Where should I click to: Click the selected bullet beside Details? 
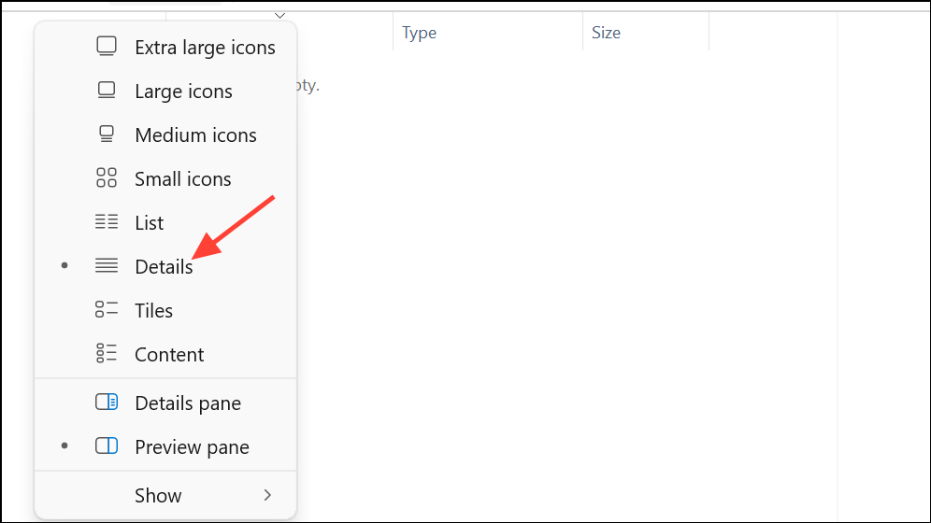(64, 266)
